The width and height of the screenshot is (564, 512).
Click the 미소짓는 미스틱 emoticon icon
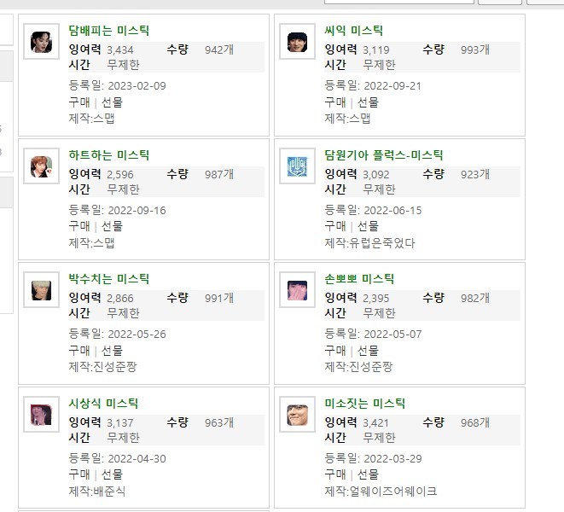(x=297, y=414)
